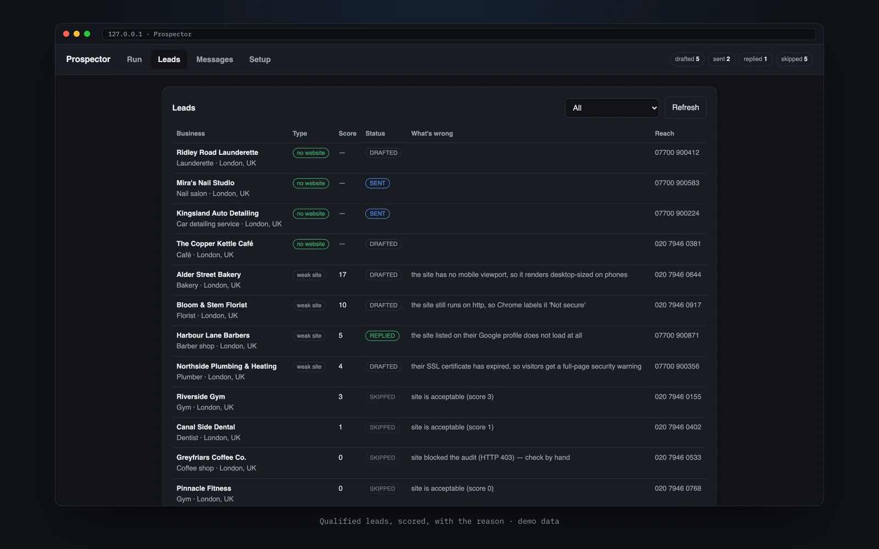Click the green maximize window dot
Screen dimensions: 879x549
[87, 34]
